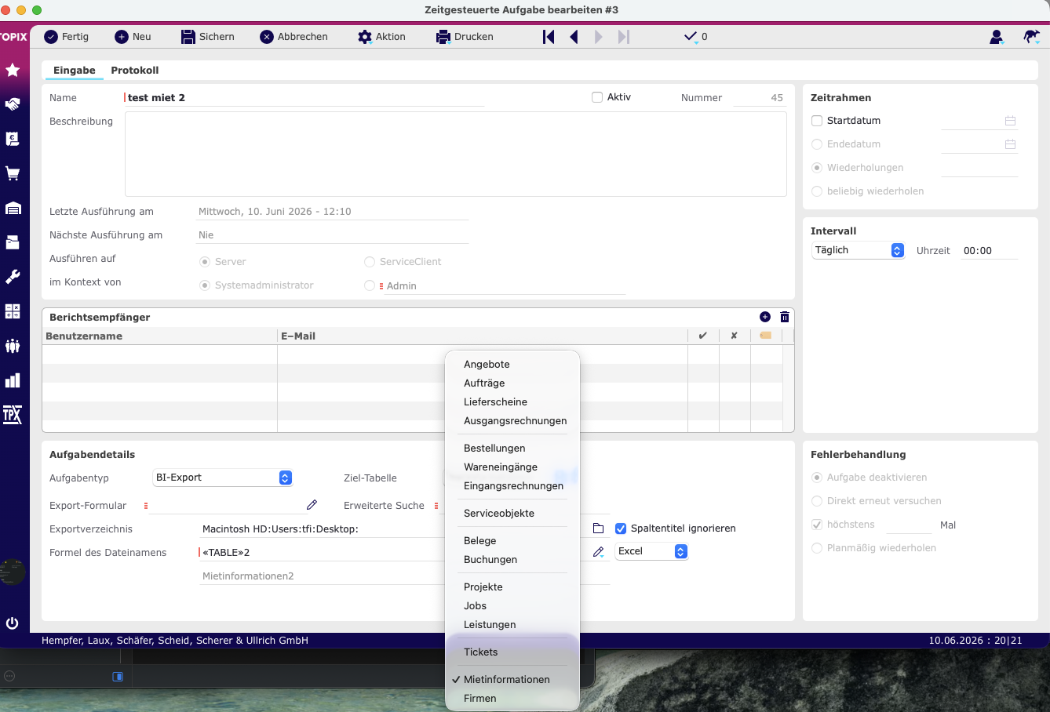This screenshot has width=1050, height=712.
Task: Open the invoice document module in sidebar
Action: click(x=13, y=139)
